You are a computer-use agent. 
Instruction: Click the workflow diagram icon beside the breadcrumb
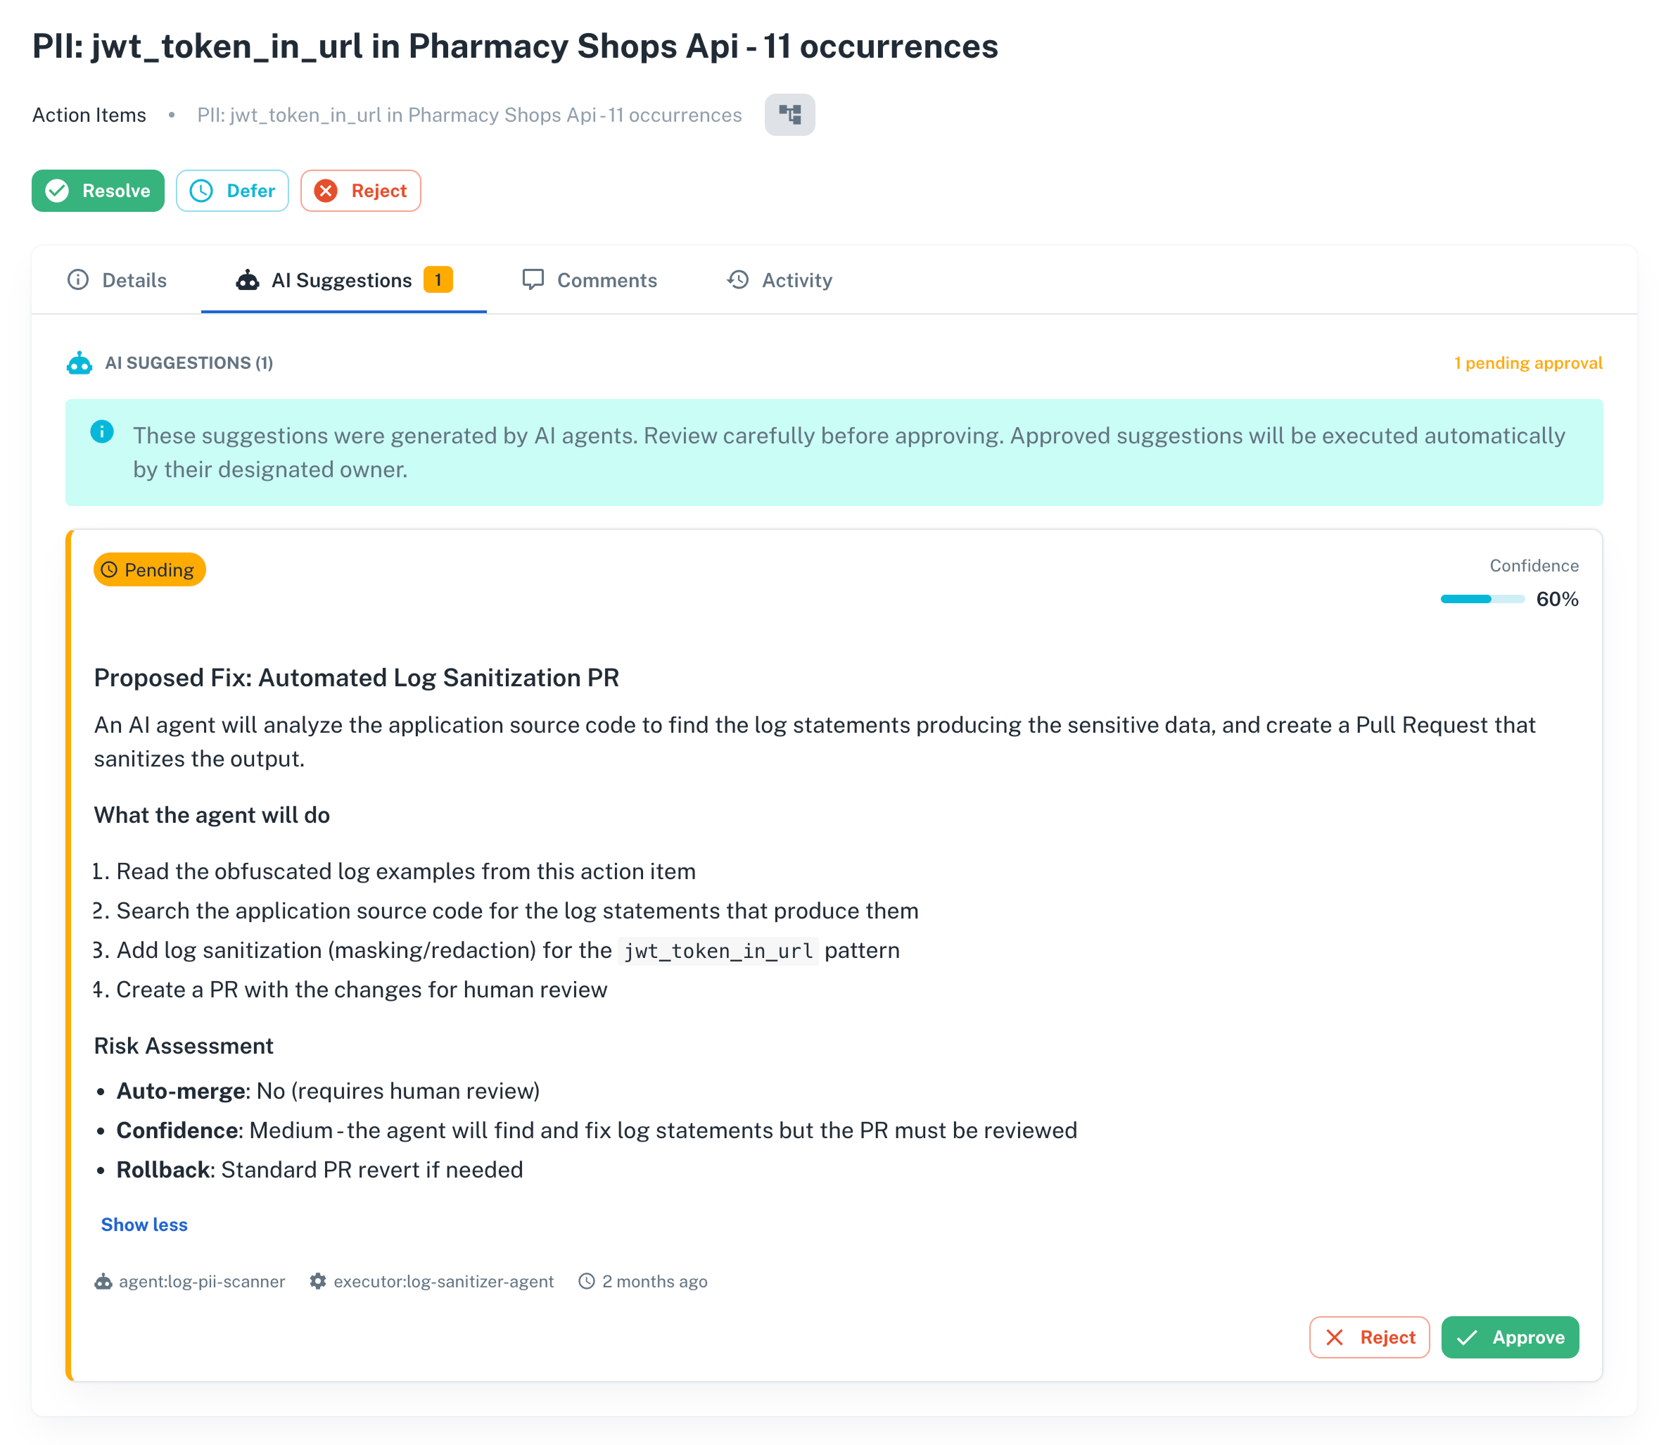pos(789,115)
